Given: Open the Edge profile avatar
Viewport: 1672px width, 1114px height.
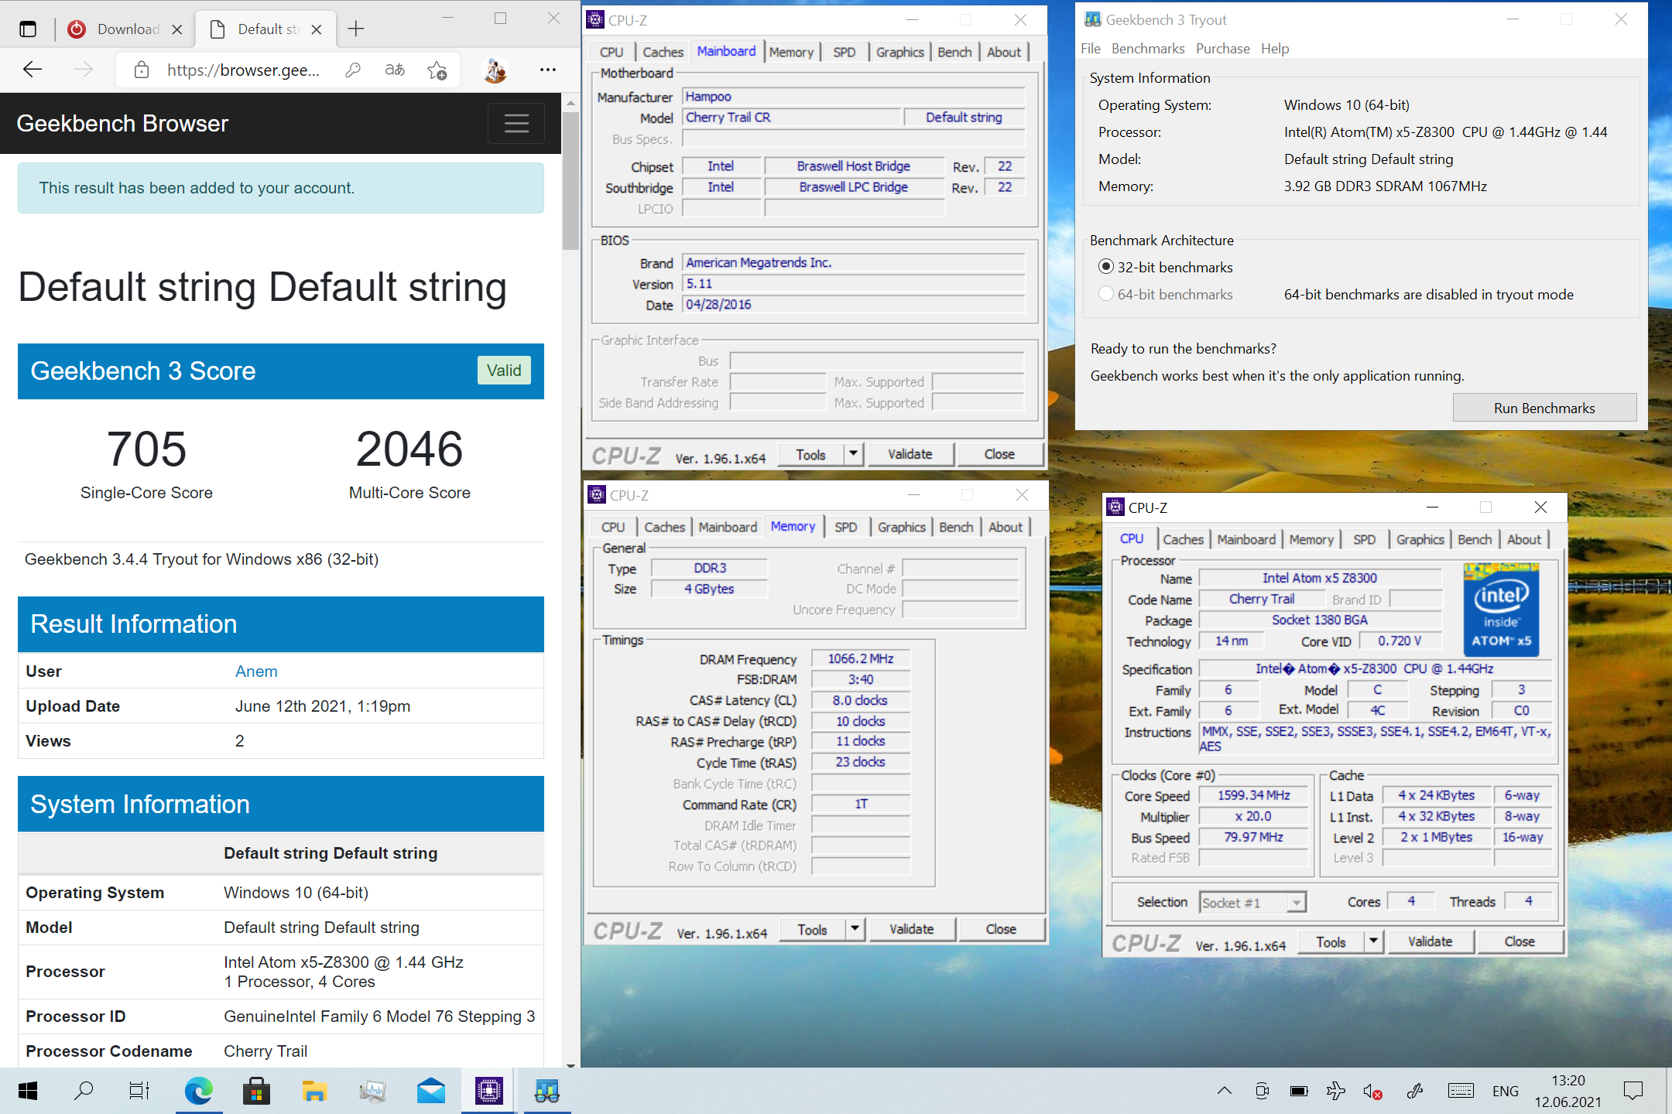Looking at the screenshot, I should 495,70.
